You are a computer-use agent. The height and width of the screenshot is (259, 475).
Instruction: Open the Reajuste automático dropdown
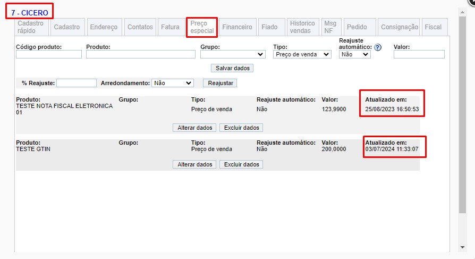[x=354, y=54]
